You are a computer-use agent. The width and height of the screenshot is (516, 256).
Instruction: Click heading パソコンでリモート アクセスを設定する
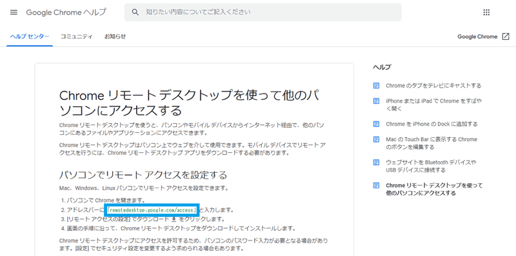click(143, 175)
